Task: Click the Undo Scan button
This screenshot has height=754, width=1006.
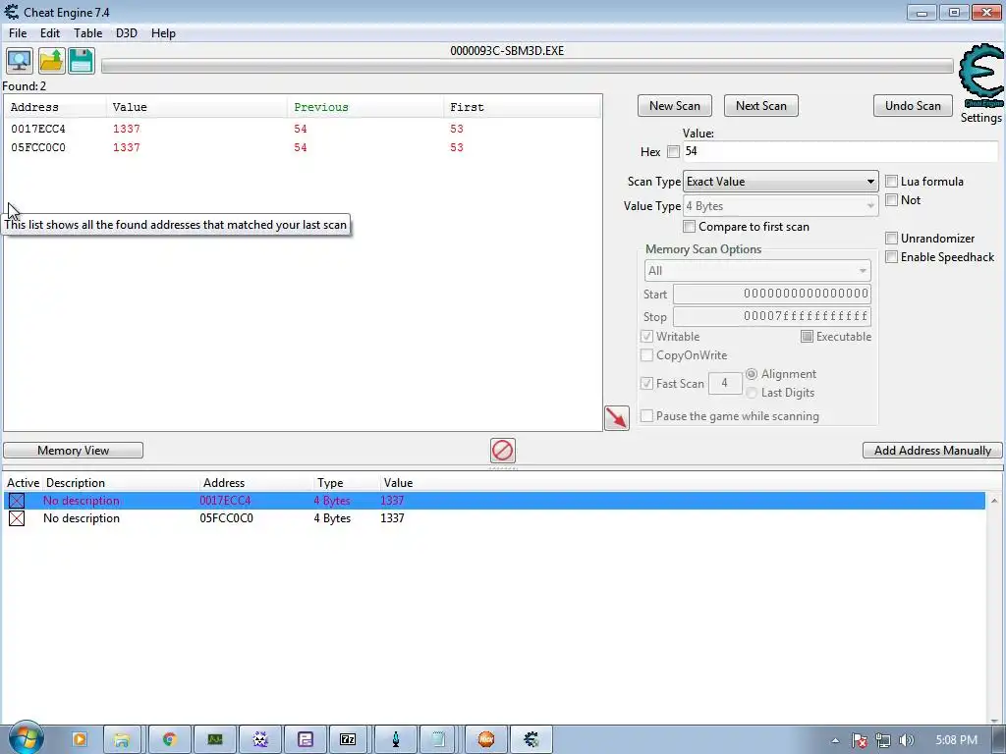Action: pos(913,106)
